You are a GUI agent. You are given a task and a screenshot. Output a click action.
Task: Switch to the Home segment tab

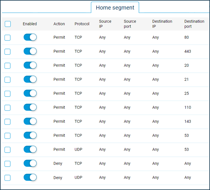(x=115, y=7)
